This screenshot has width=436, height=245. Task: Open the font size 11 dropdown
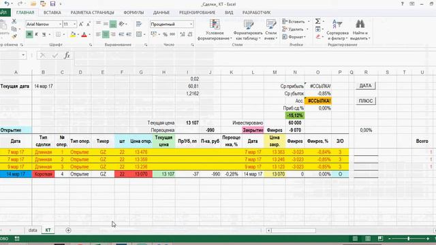click(x=74, y=24)
